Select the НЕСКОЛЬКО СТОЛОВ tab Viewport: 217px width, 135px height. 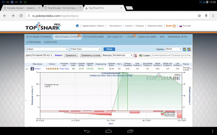point(67,37)
